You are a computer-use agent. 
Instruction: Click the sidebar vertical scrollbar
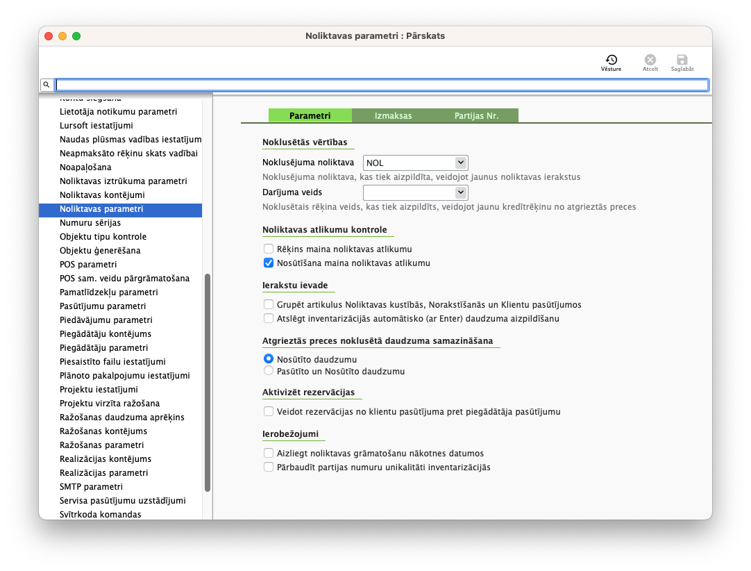click(208, 383)
